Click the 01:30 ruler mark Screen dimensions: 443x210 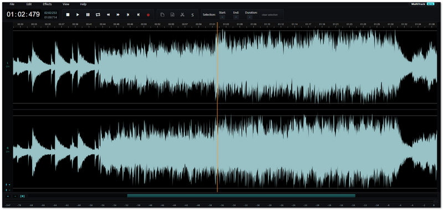click(390, 24)
